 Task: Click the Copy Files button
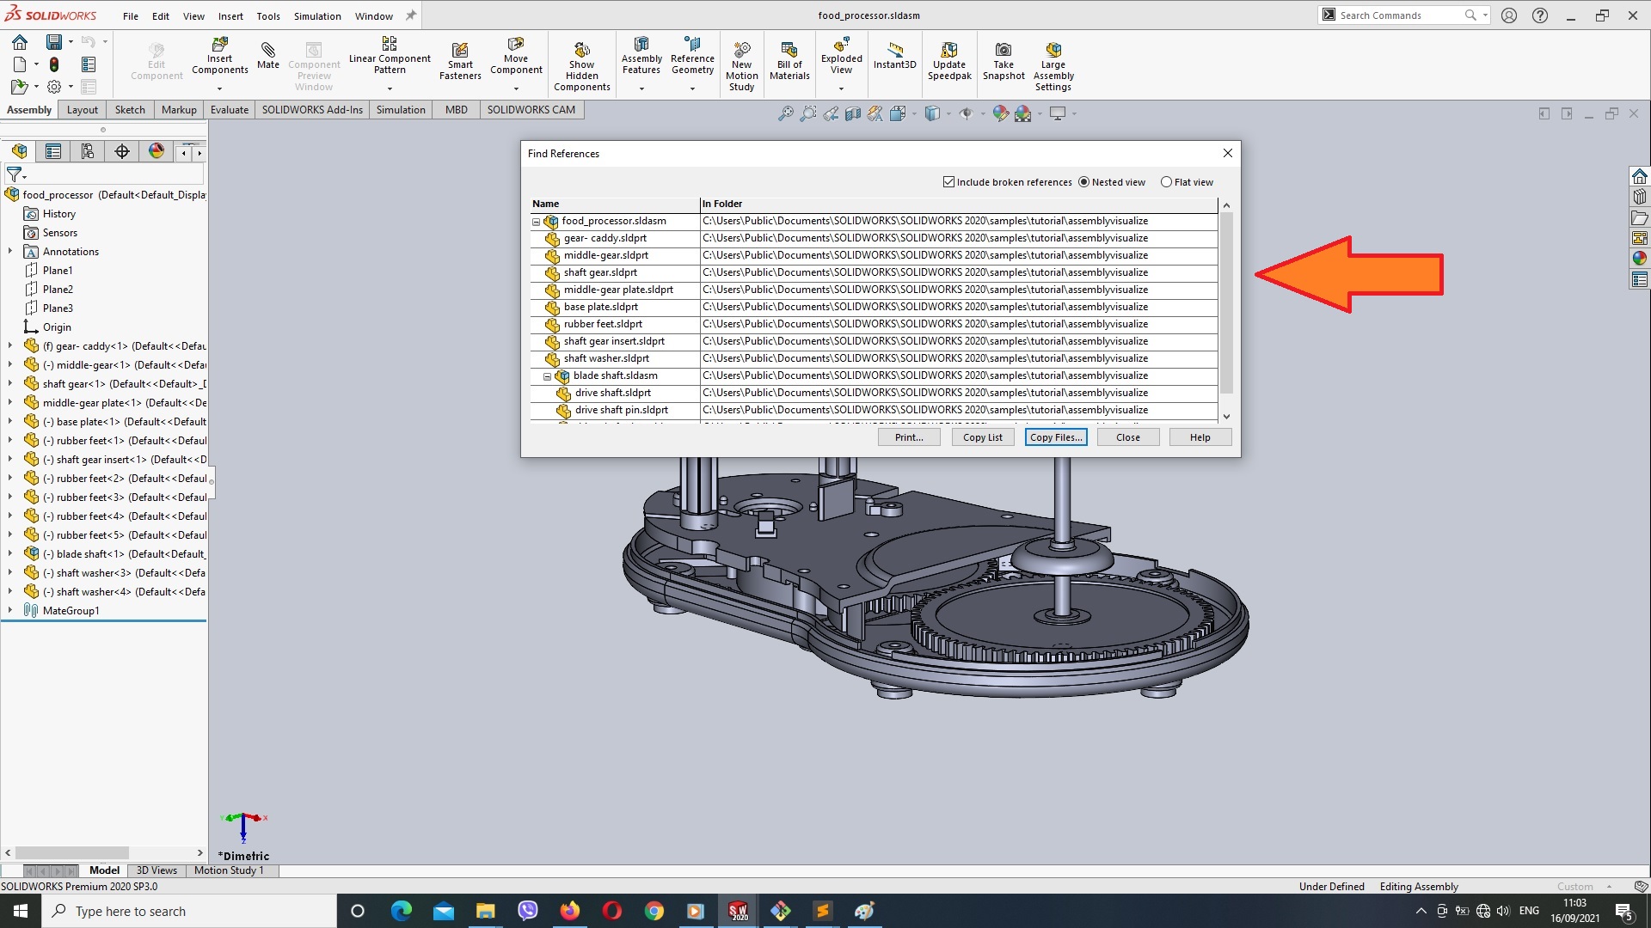[1053, 437]
